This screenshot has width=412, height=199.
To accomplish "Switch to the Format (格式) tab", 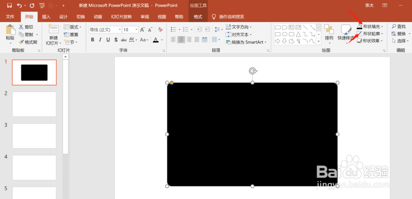I will [x=198, y=17].
